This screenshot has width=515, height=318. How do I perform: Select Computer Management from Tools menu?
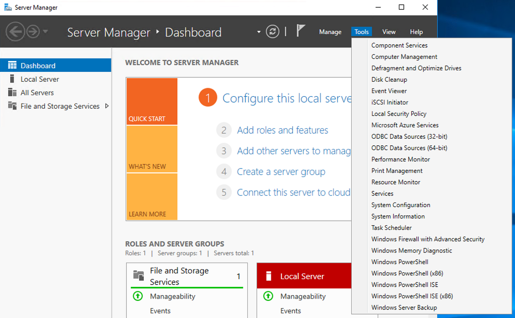(404, 57)
